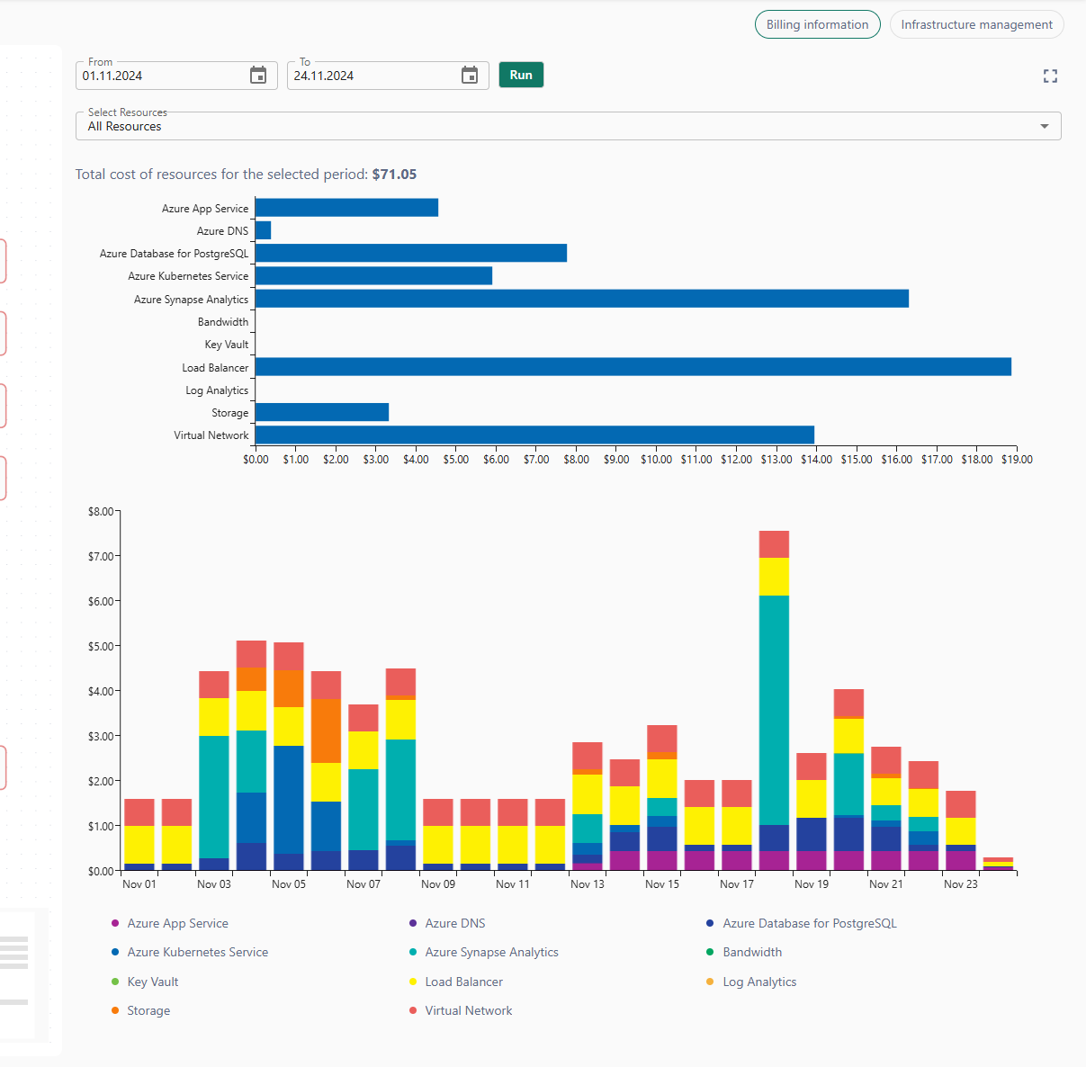The height and width of the screenshot is (1067, 1086).
Task: Click the Azure Kubernetes Service horizontal bar
Action: pos(373,275)
